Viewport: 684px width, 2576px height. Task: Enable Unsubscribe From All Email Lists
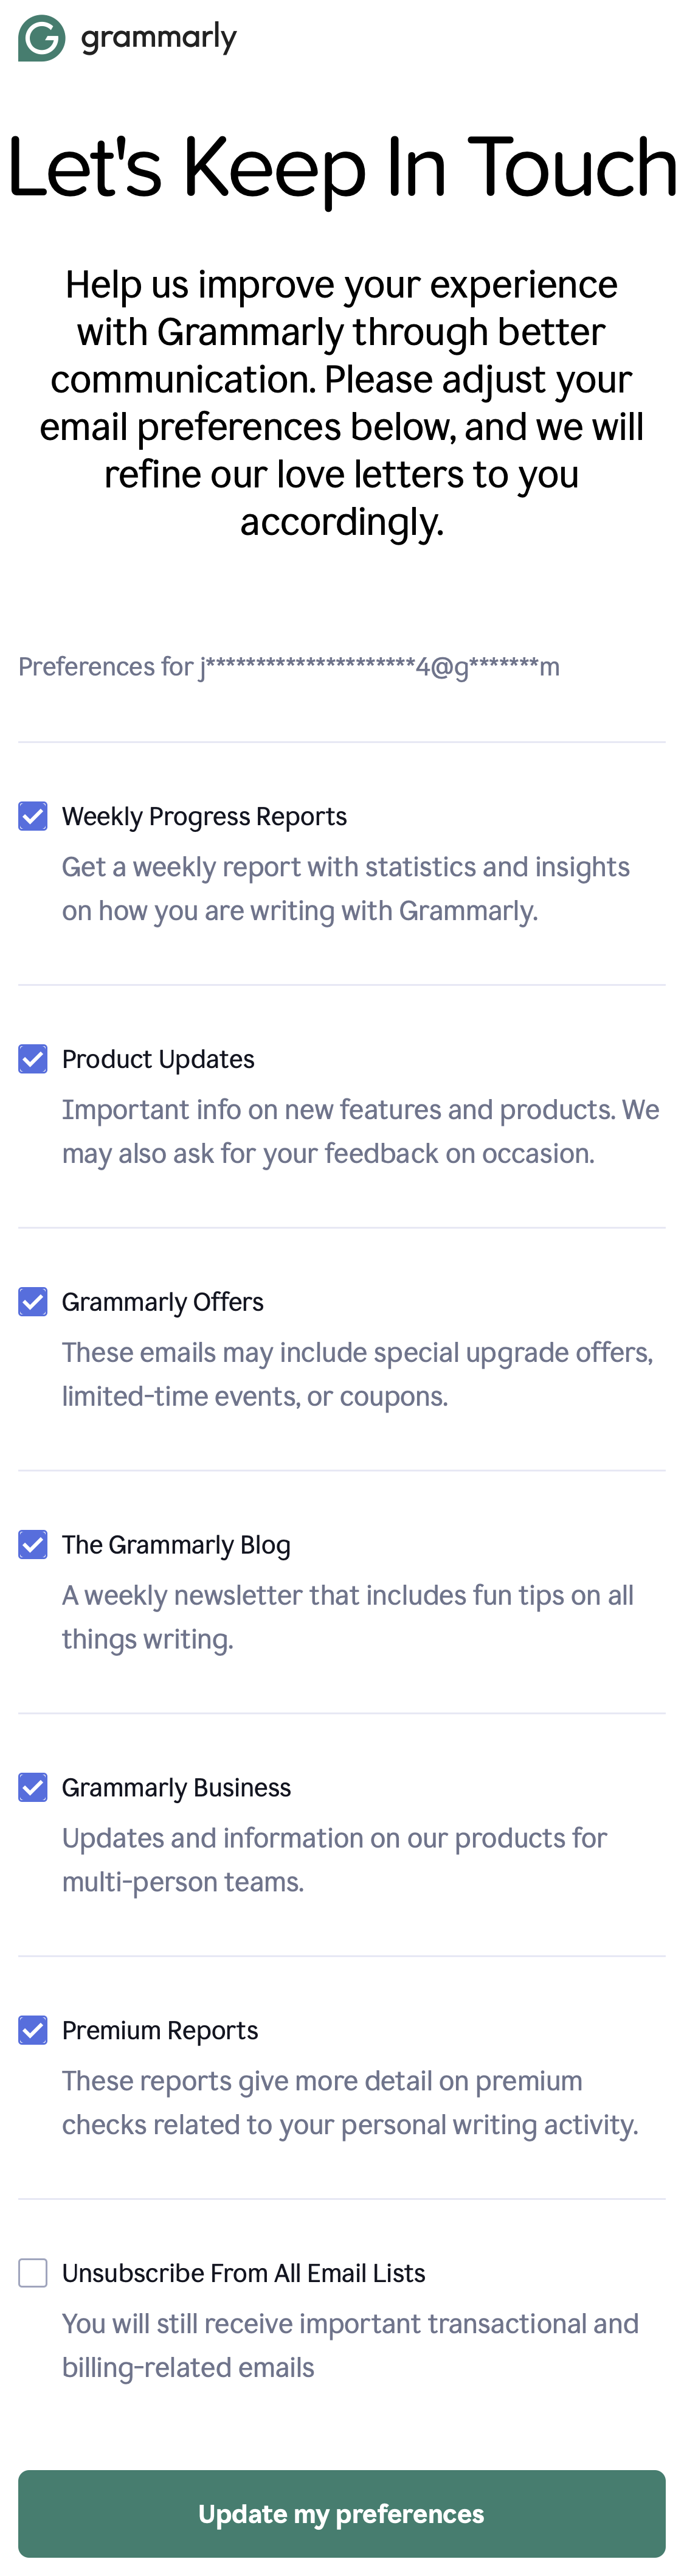[x=32, y=2272]
